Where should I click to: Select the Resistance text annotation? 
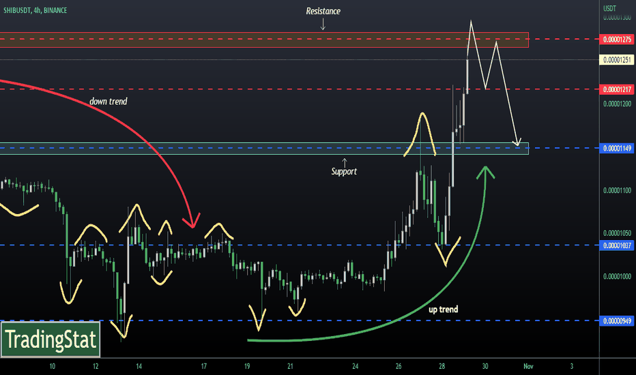[x=323, y=12]
